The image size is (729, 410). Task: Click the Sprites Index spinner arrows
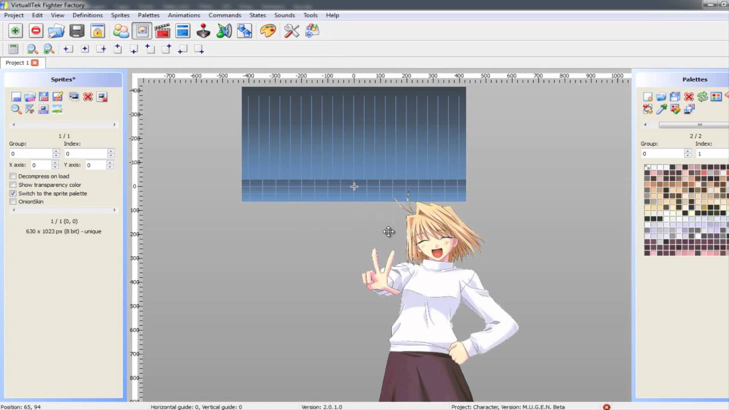click(110, 154)
